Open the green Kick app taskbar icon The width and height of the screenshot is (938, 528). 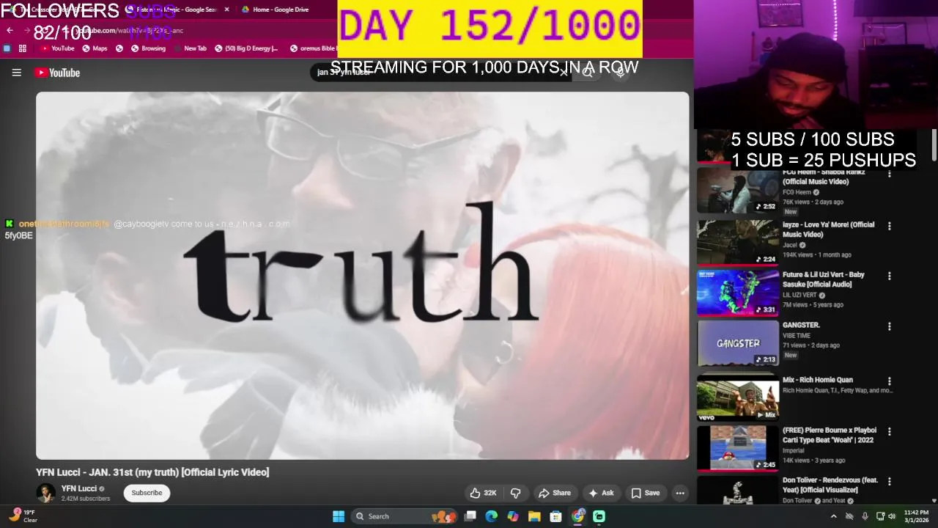[599, 516]
